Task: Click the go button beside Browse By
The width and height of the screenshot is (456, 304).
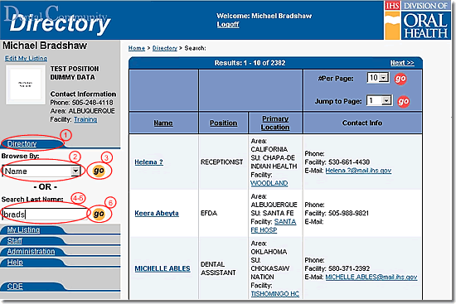Action: click(99, 171)
